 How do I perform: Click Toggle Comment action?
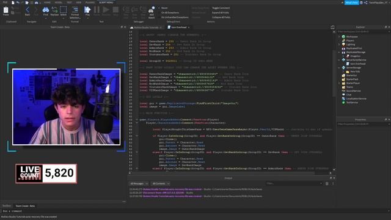tap(221, 8)
